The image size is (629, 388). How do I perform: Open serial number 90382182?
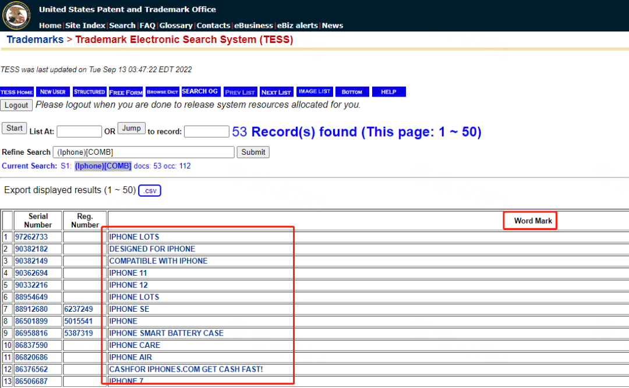[31, 249]
